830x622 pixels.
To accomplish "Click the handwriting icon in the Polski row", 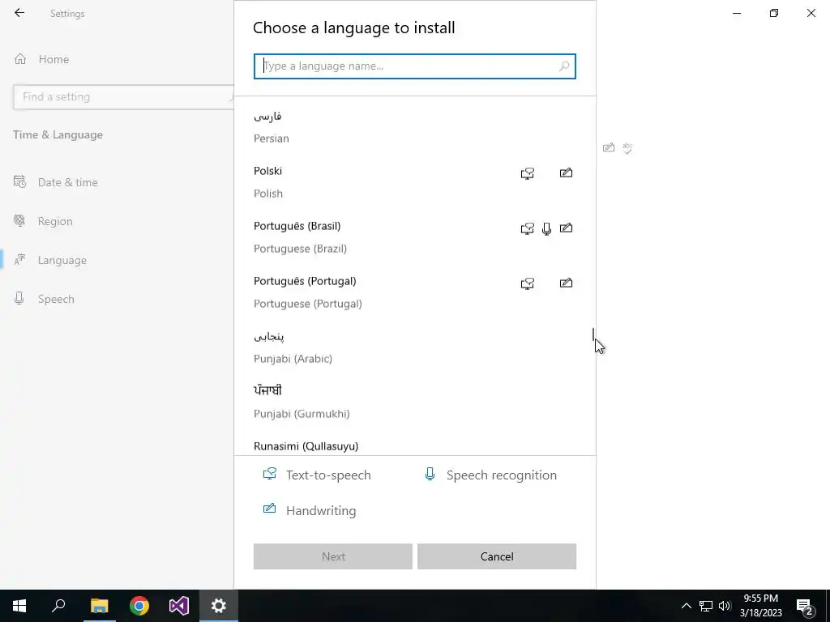I will click(566, 173).
